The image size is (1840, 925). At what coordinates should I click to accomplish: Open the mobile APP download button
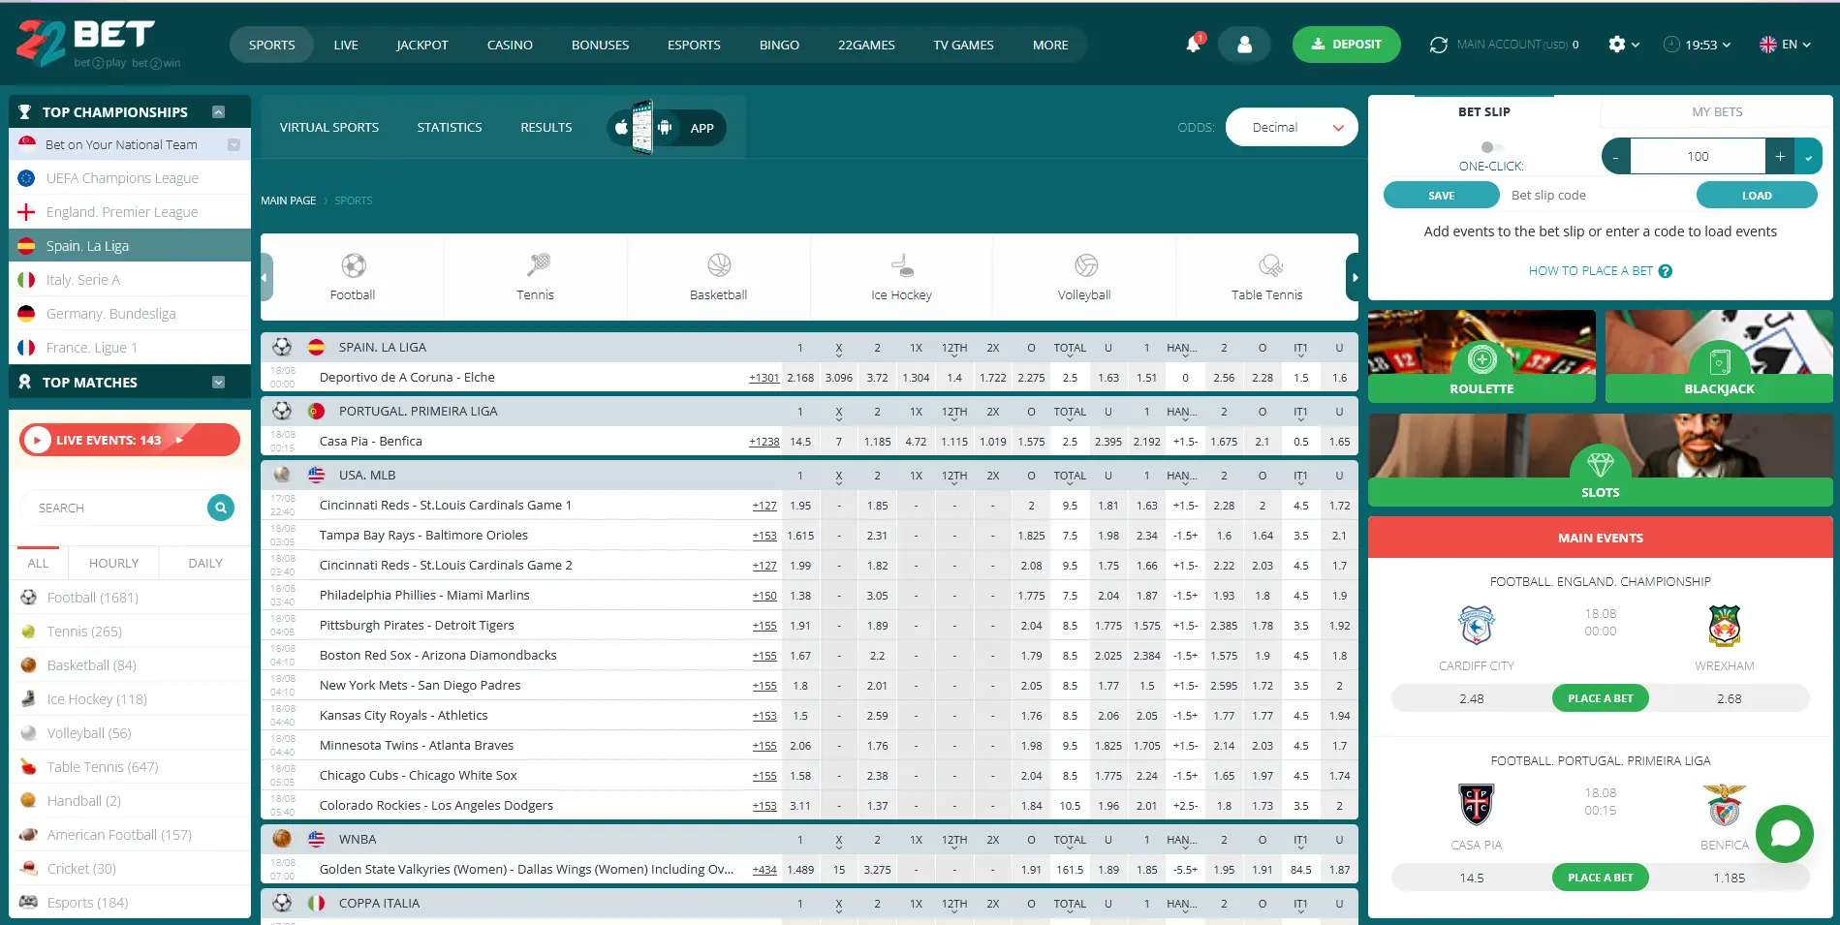(667, 128)
